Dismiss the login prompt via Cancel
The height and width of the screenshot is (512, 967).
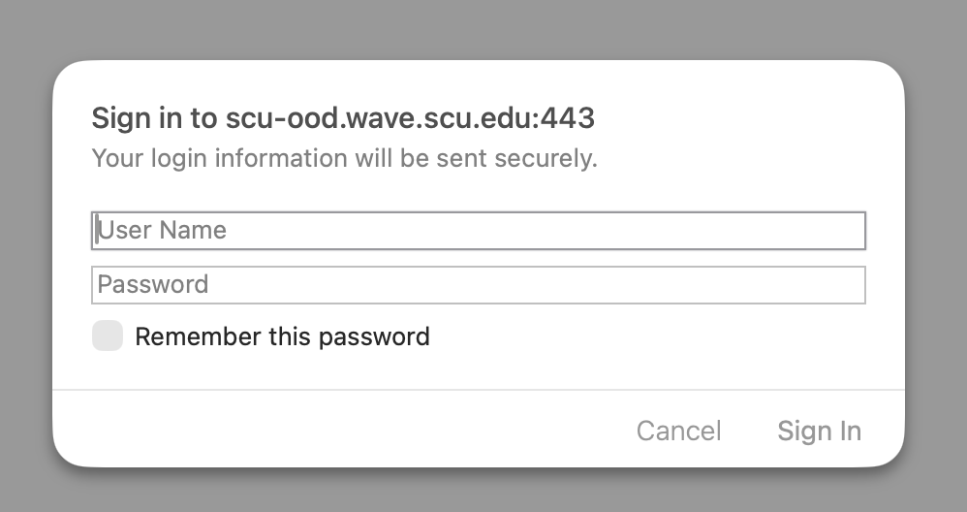point(678,431)
